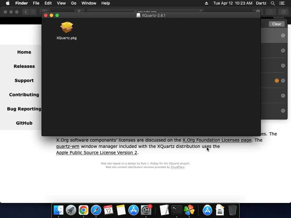Image resolution: width=291 pixels, height=218 pixels.
Task: Open the Edit menu
Action: [x=48, y=3]
